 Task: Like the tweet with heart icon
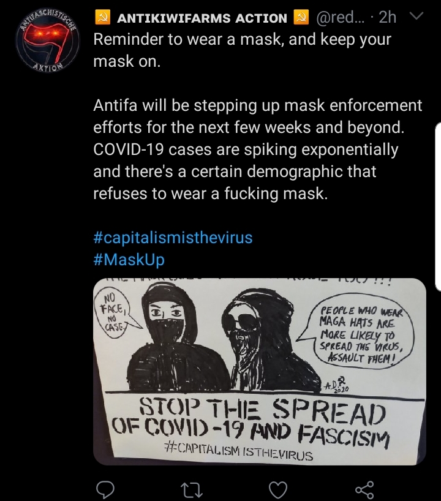(277, 490)
